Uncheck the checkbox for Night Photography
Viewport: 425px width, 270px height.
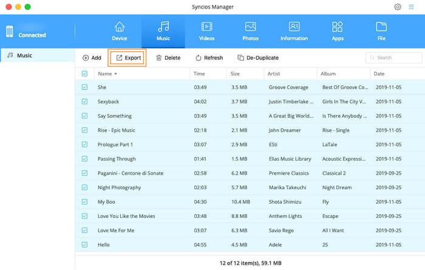pos(84,187)
